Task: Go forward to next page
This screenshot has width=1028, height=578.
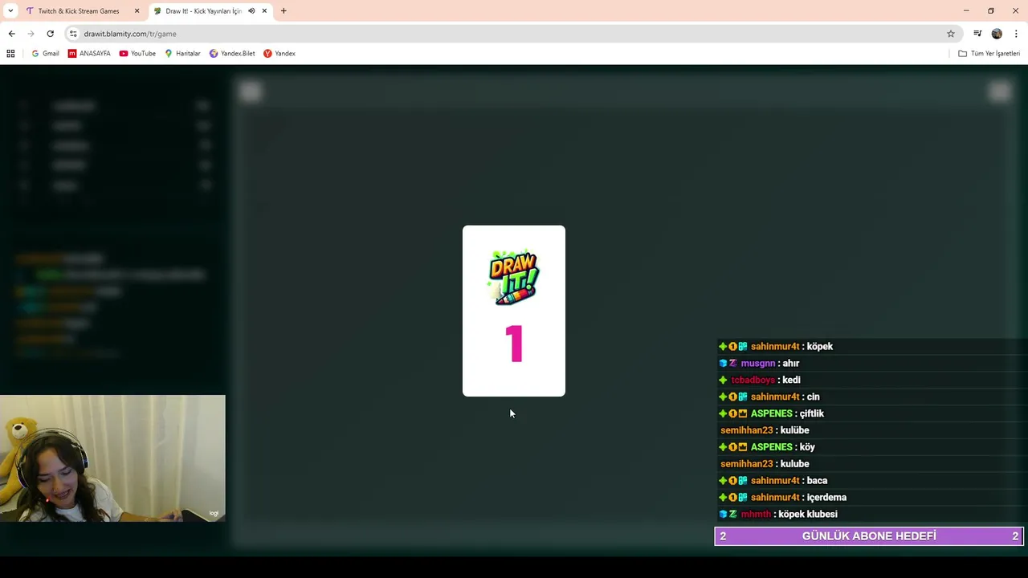Action: (31, 34)
